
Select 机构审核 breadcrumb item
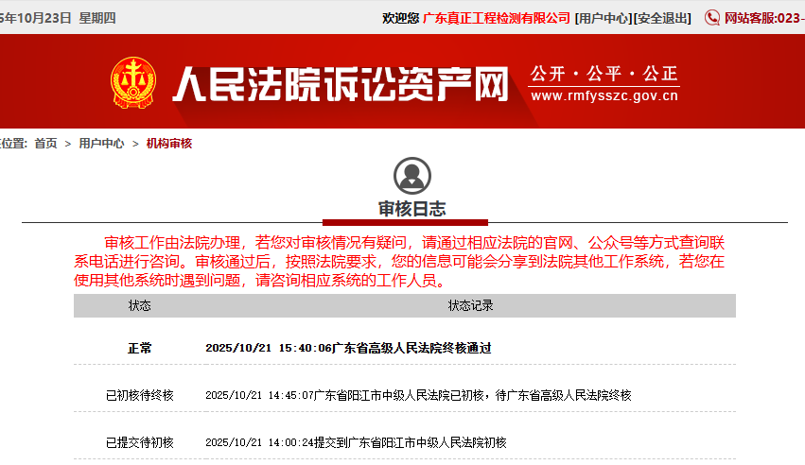pyautogui.click(x=169, y=144)
